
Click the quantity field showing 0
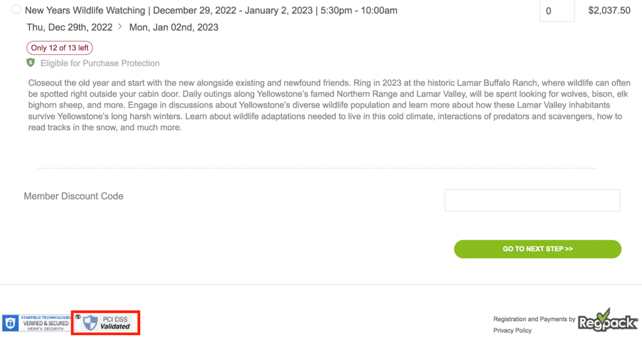point(556,11)
